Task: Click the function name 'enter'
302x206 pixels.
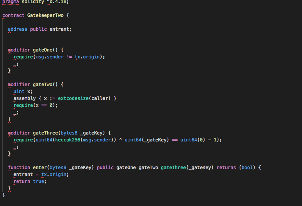Action: pyautogui.click(x=40, y=168)
